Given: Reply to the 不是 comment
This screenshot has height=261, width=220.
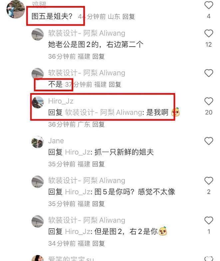Looking at the screenshot, I should tap(114, 85).
